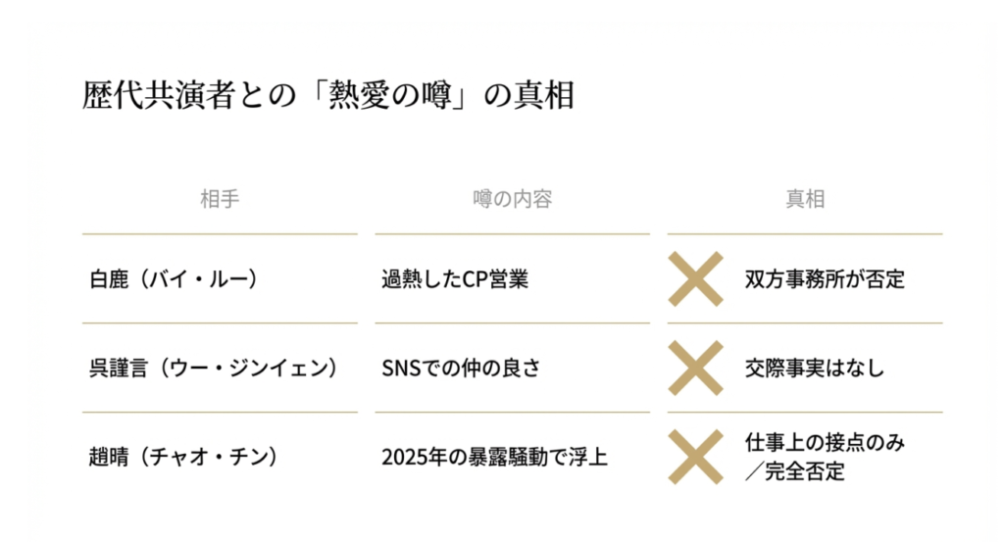Click the X mark in the 白鹿 row
Screen dimensions: 1004x542
pyautogui.click(x=695, y=279)
